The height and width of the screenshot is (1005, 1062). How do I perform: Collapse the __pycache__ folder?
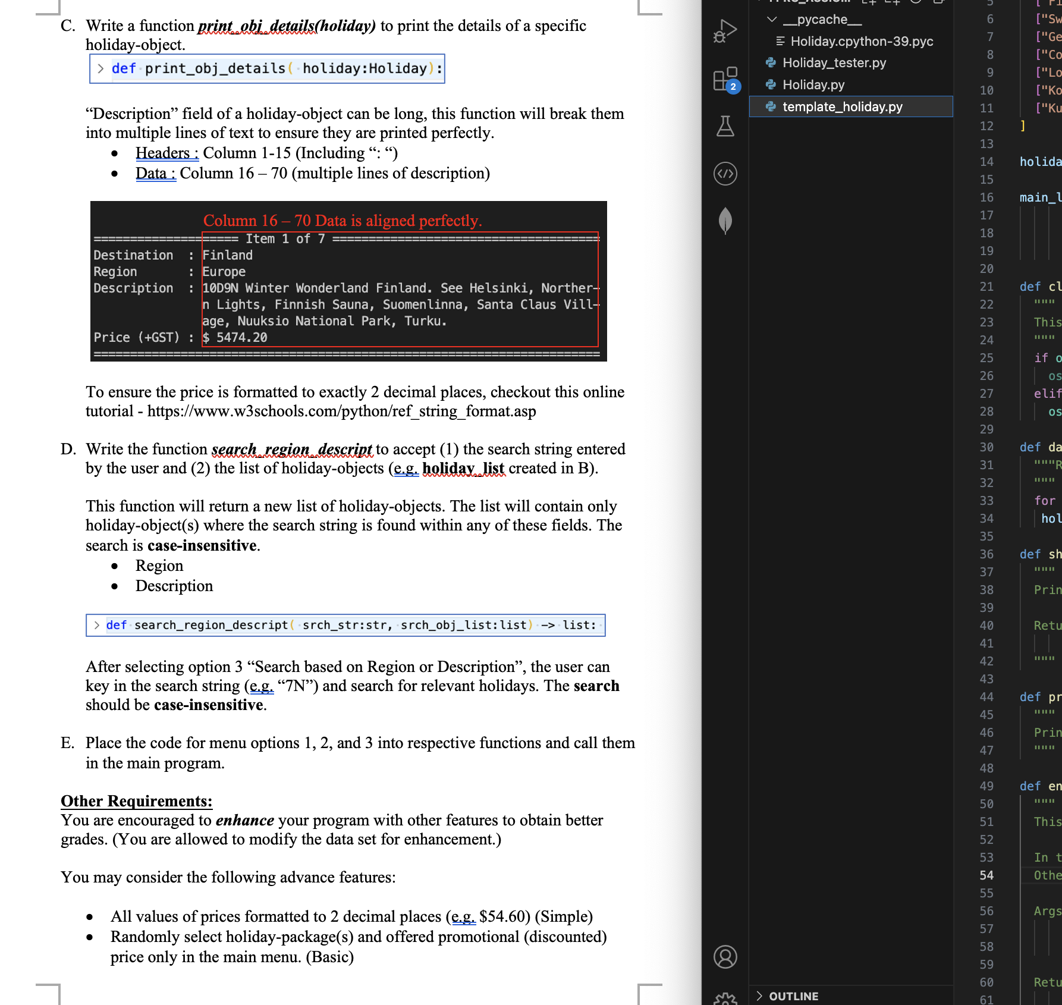coord(771,20)
